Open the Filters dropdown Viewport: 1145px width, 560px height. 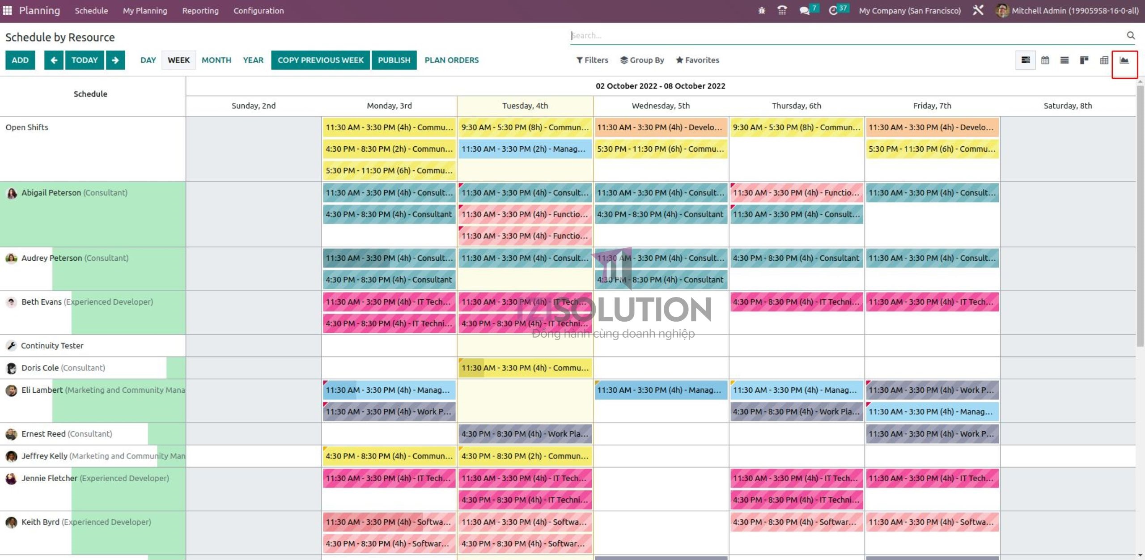592,60
